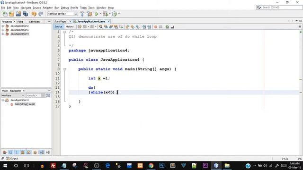This screenshot has width=303, height=170.
Task: Click the Next Bookmark icon
Action: click(133, 27)
